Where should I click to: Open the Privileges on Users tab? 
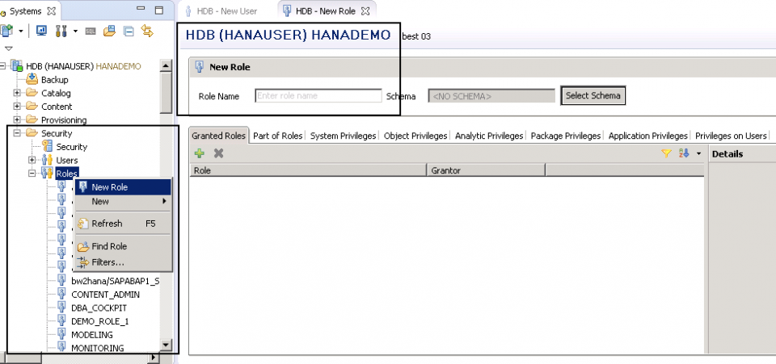coord(731,136)
